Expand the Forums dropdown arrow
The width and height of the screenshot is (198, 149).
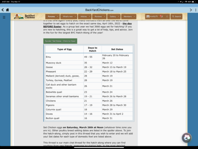coord(57,16)
